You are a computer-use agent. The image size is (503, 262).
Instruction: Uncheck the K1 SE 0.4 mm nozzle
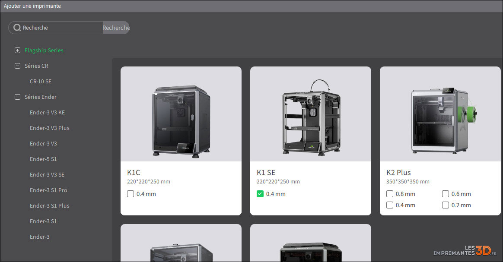coord(260,194)
